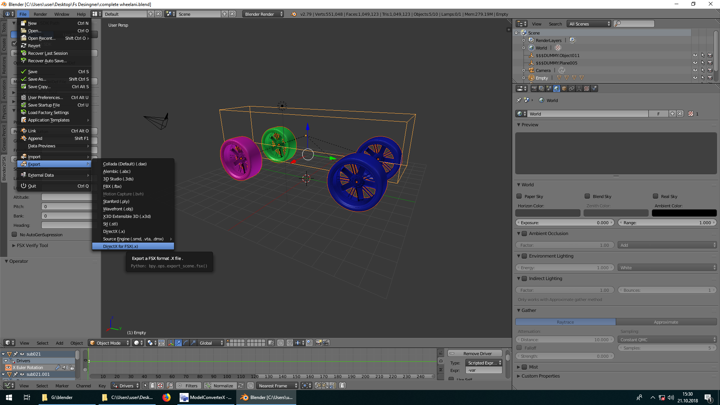Select the Rotate manipulator icon

(x=185, y=343)
